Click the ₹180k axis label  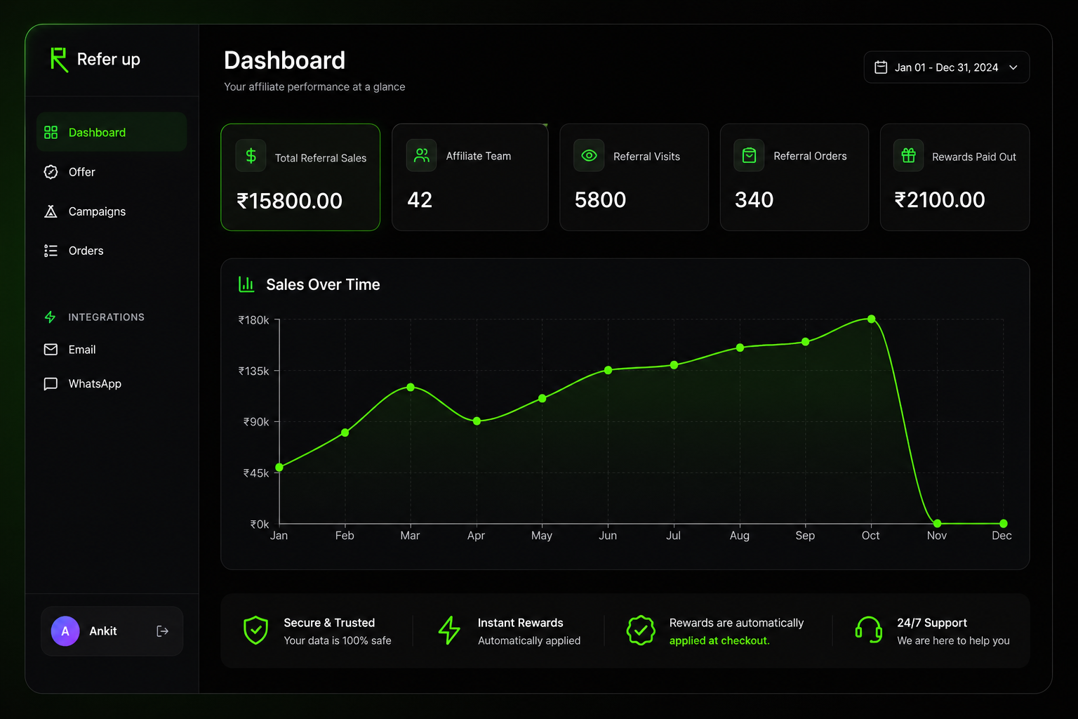tap(253, 320)
